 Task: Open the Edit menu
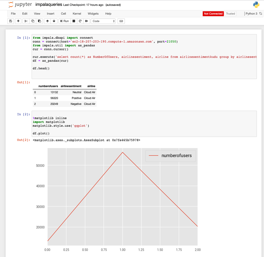click(25, 14)
